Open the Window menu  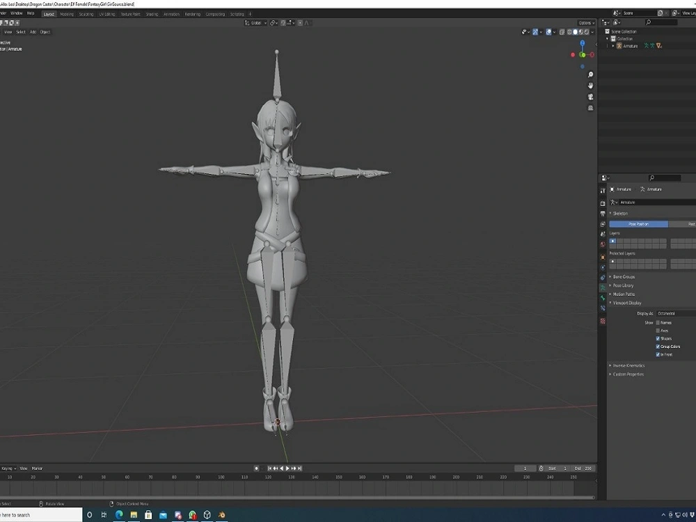[x=17, y=13]
